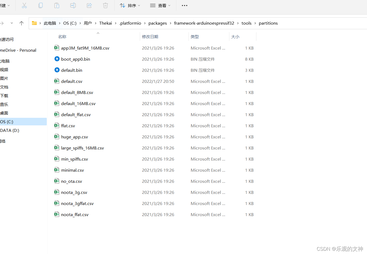Click Excel icon of noota_ffat.csv
The height and width of the screenshot is (254, 367).
click(x=57, y=214)
